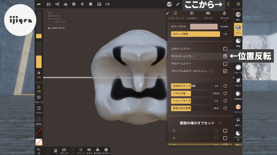Viewport: 277px width, 155px height.
Task: Toggle マスク visibility in bottom bar
Action: (x=89, y=151)
